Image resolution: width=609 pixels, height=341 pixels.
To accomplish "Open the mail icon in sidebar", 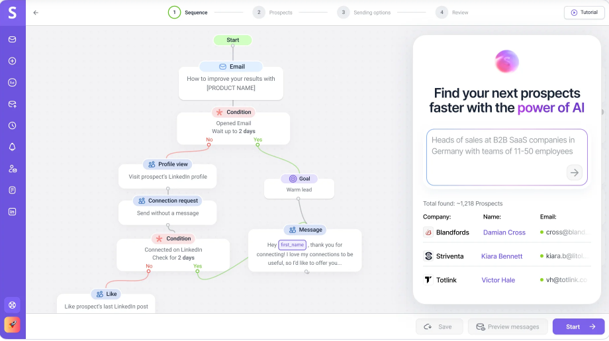I will [x=13, y=39].
